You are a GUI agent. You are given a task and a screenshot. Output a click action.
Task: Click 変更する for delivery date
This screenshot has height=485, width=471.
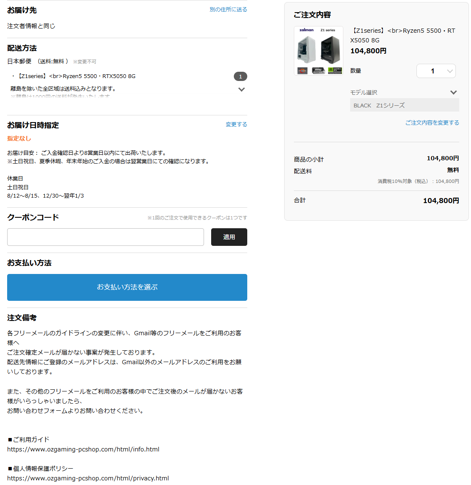pos(236,124)
